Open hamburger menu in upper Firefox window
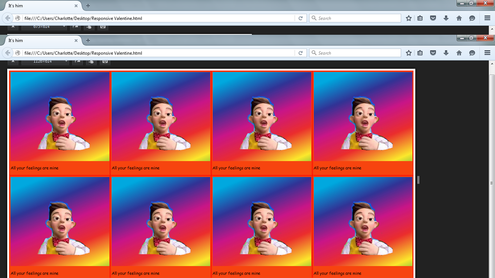The height and width of the screenshot is (278, 495). click(487, 18)
